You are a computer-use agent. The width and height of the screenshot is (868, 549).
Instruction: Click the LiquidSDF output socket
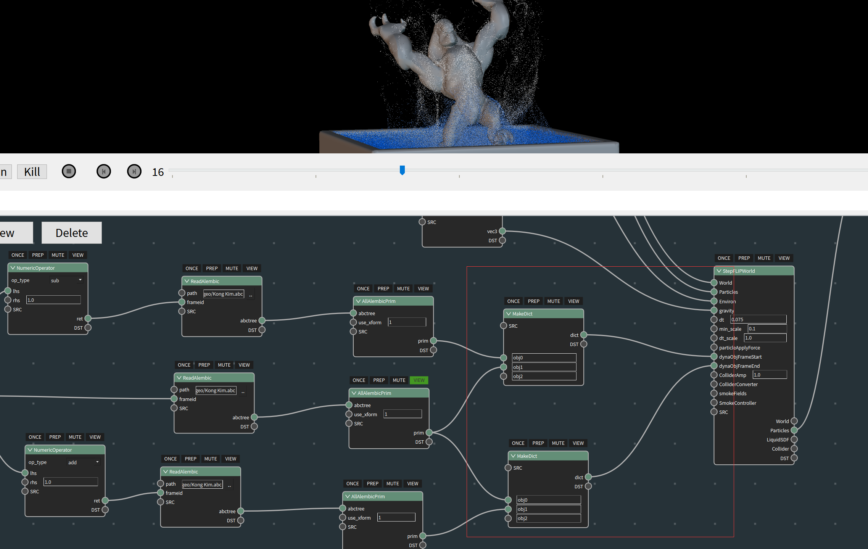(794, 440)
